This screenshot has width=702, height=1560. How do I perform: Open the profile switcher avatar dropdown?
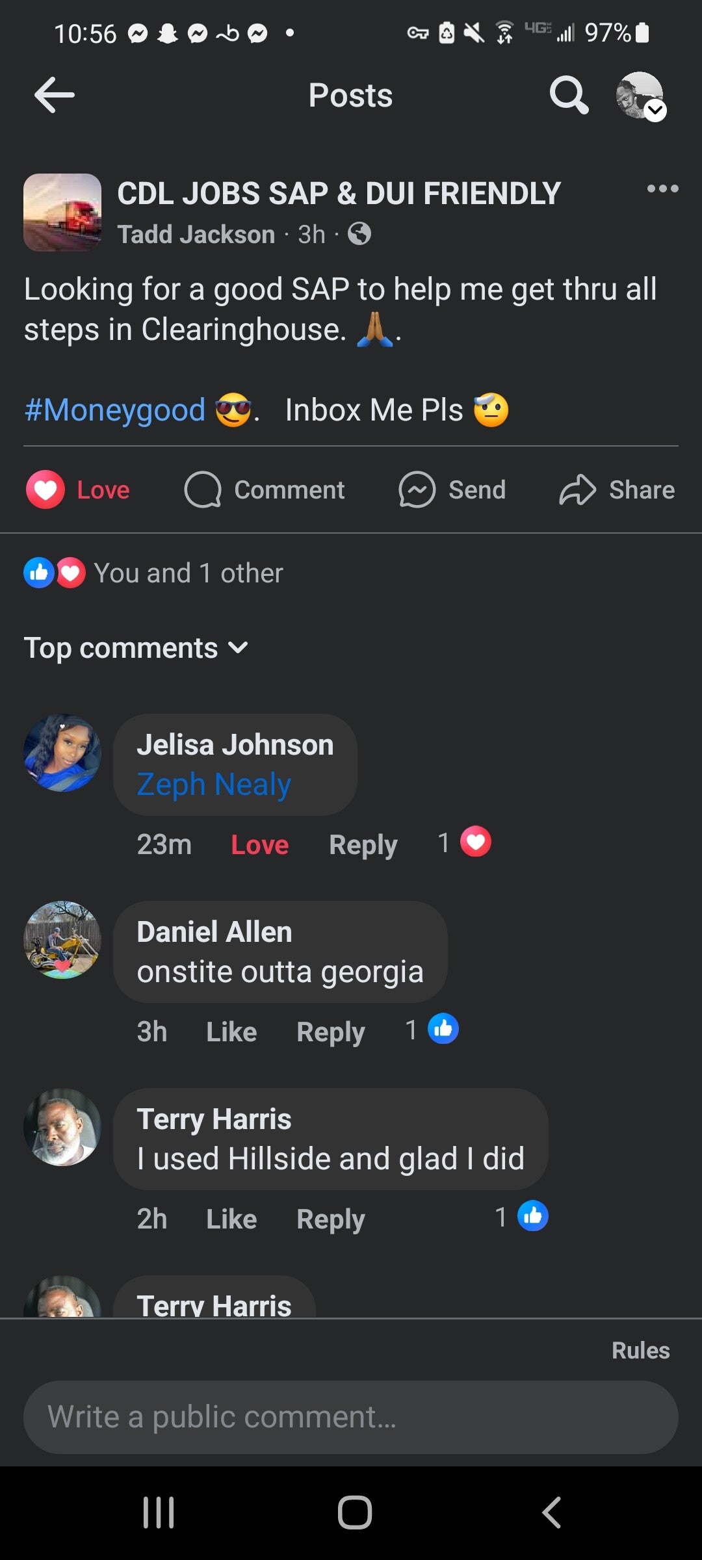(641, 96)
